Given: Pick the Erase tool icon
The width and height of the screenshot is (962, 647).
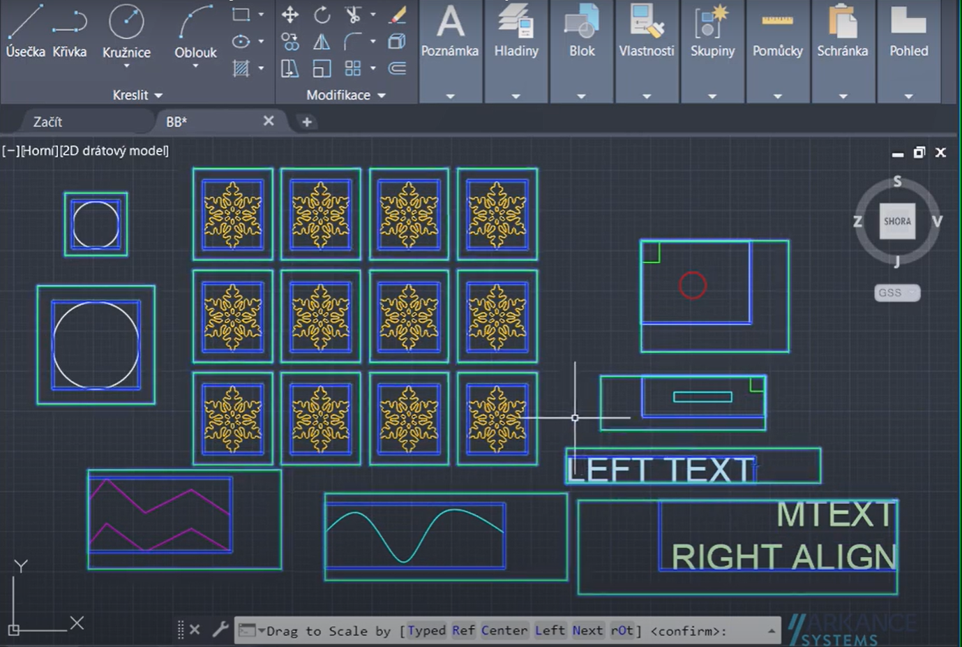Looking at the screenshot, I should (398, 15).
